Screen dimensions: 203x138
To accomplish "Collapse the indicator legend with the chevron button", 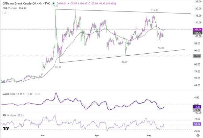I will click(x=5, y=13).
